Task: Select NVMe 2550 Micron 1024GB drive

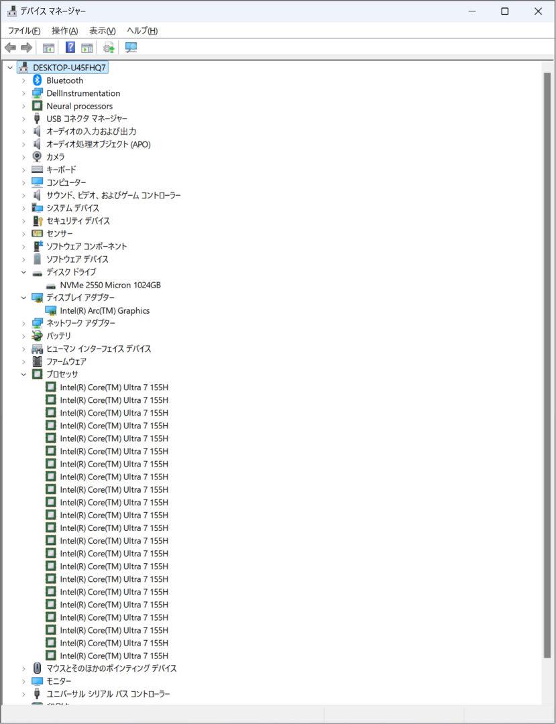Action: pos(111,285)
